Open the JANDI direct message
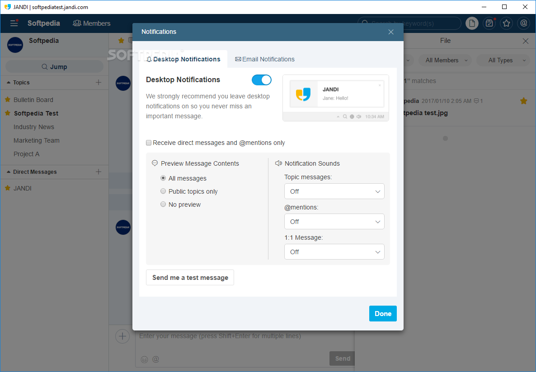This screenshot has width=536, height=372. pyautogui.click(x=23, y=188)
